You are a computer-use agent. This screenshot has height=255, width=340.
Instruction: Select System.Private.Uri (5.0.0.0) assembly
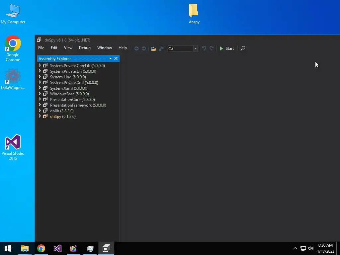[73, 71]
